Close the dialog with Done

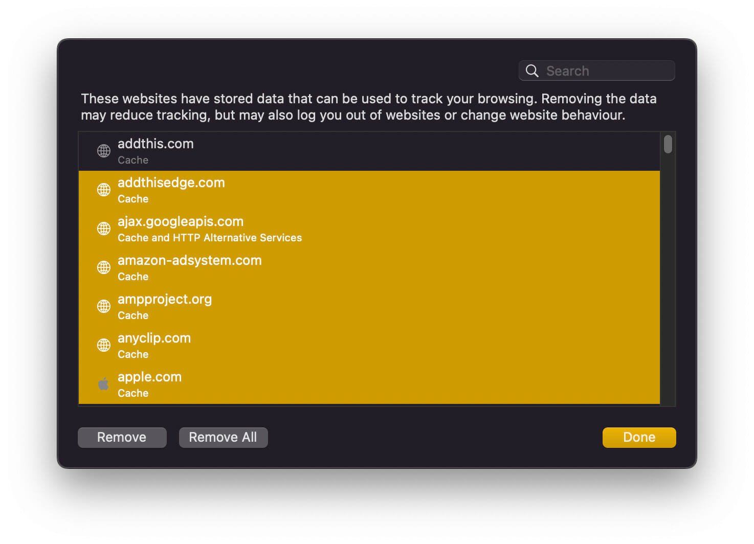[x=639, y=437]
